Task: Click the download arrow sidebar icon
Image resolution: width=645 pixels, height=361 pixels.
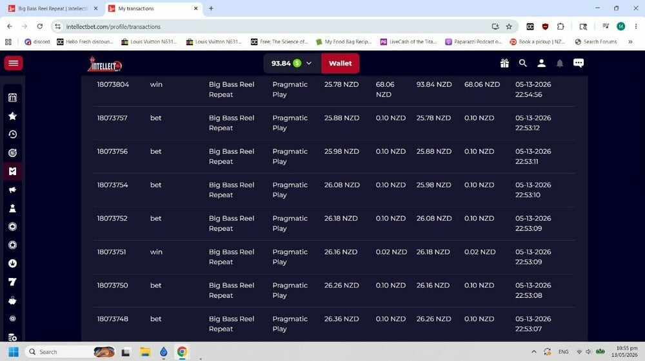Action: 13,263
